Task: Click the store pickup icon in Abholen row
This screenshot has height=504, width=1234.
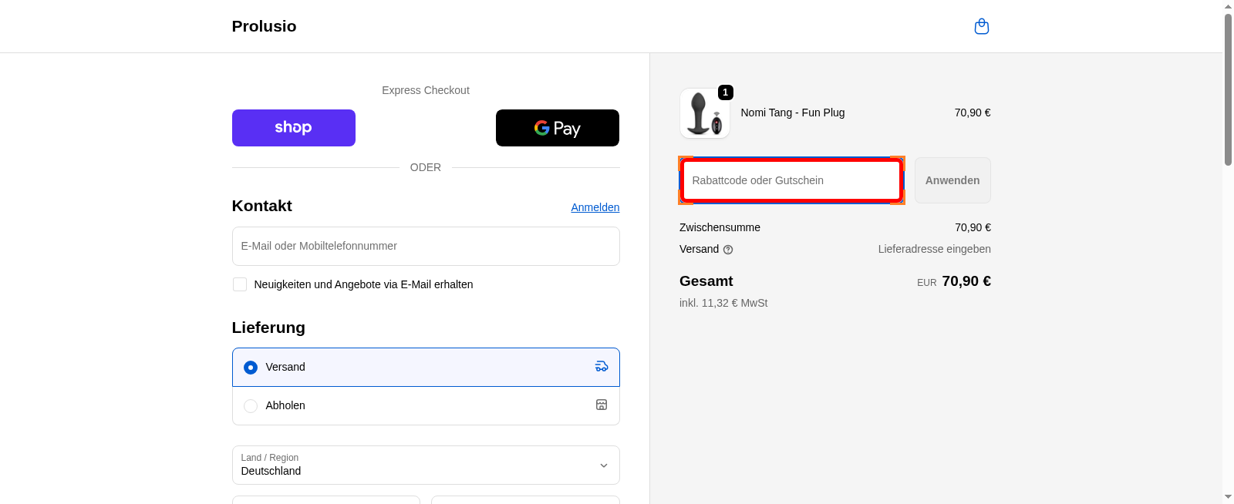Action: coord(602,405)
